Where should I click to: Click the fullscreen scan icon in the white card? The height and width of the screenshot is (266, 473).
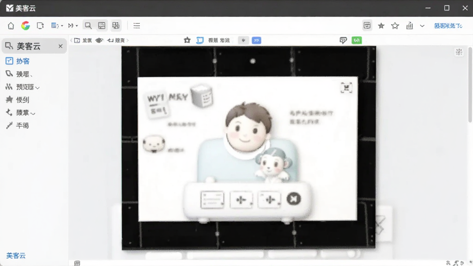click(x=346, y=87)
